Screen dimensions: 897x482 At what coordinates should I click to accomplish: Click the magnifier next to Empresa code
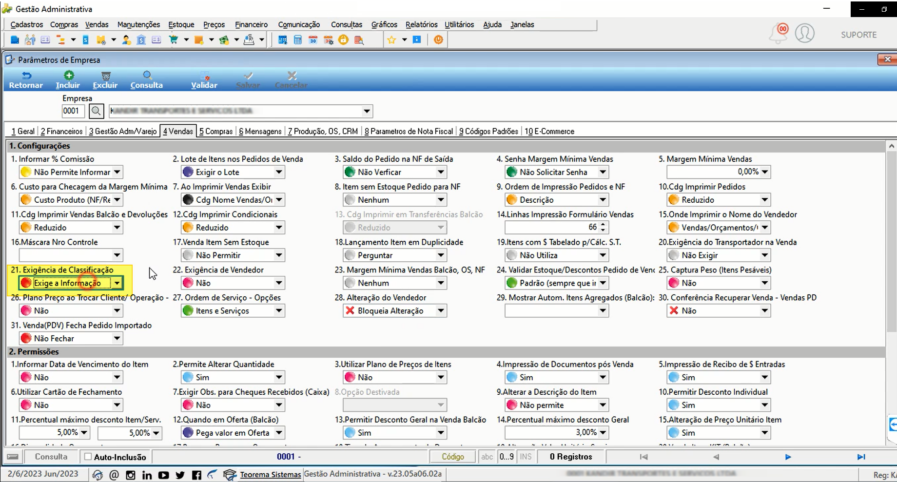(97, 111)
